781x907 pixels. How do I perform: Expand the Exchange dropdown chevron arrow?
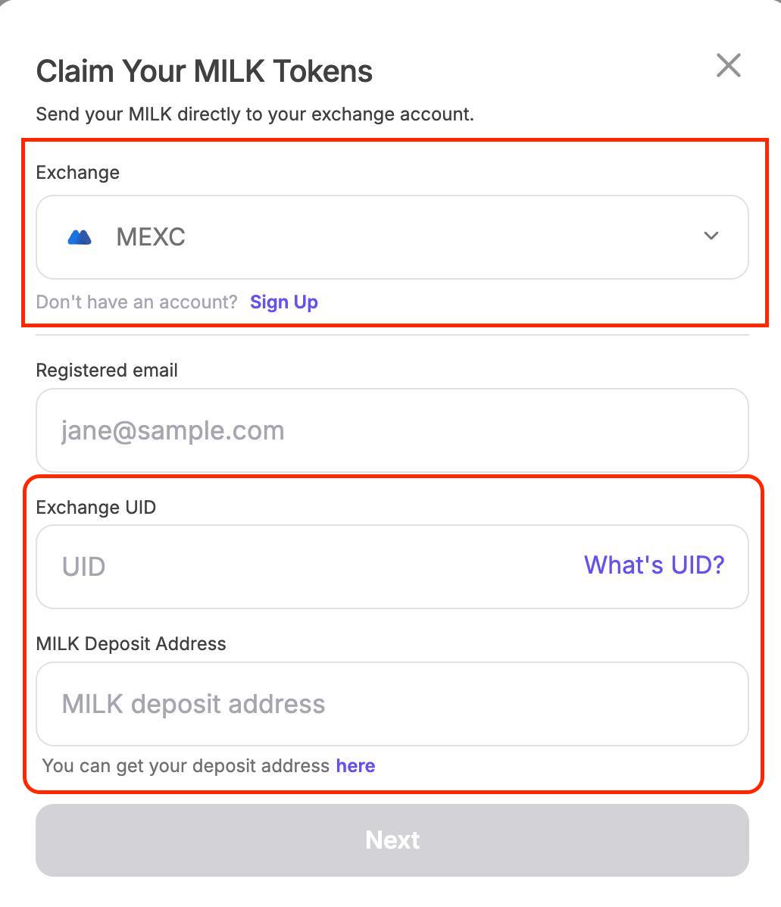[x=711, y=236]
